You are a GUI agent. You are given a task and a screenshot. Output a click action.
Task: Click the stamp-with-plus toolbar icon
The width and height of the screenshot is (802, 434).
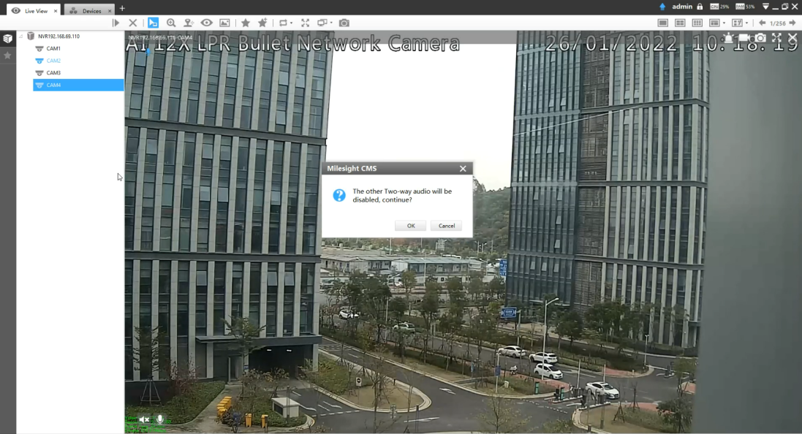point(189,23)
